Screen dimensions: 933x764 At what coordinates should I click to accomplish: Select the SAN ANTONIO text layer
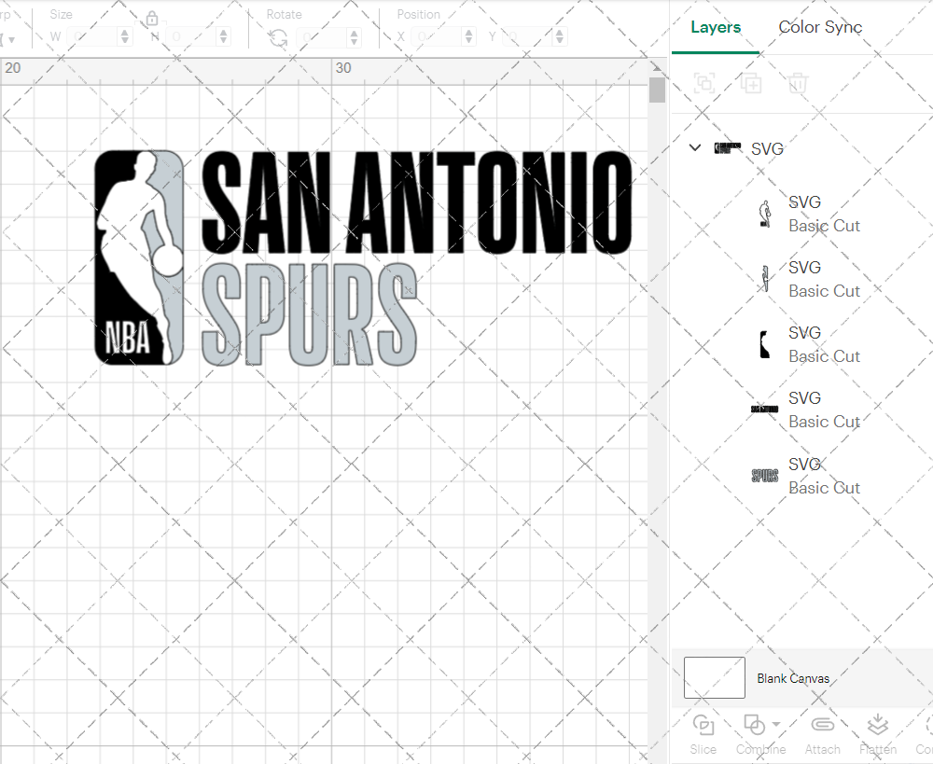click(x=765, y=410)
